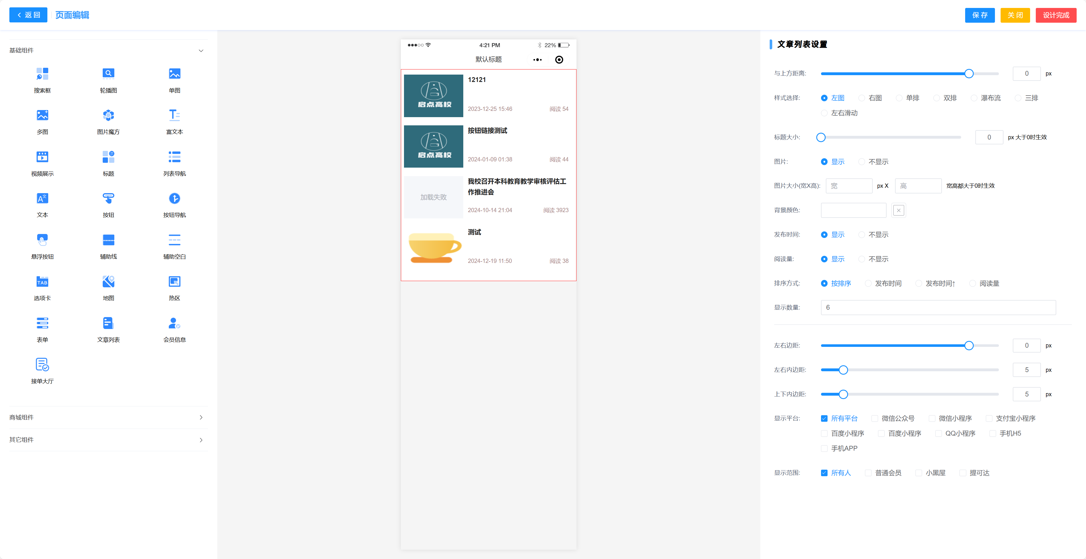Click the 显示数量 input field

point(938,308)
